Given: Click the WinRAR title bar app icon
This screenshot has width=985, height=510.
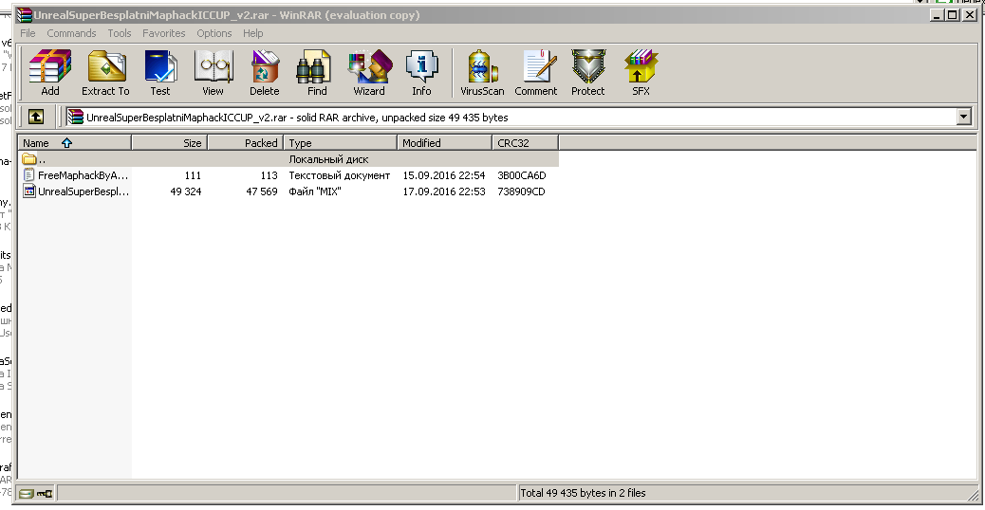Looking at the screenshot, I should (x=24, y=15).
